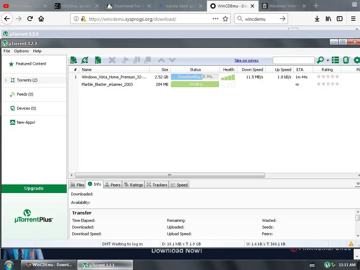Screen dimensions: 360x270
Task: Click the green Seeding status bar
Action: [x=195, y=84]
